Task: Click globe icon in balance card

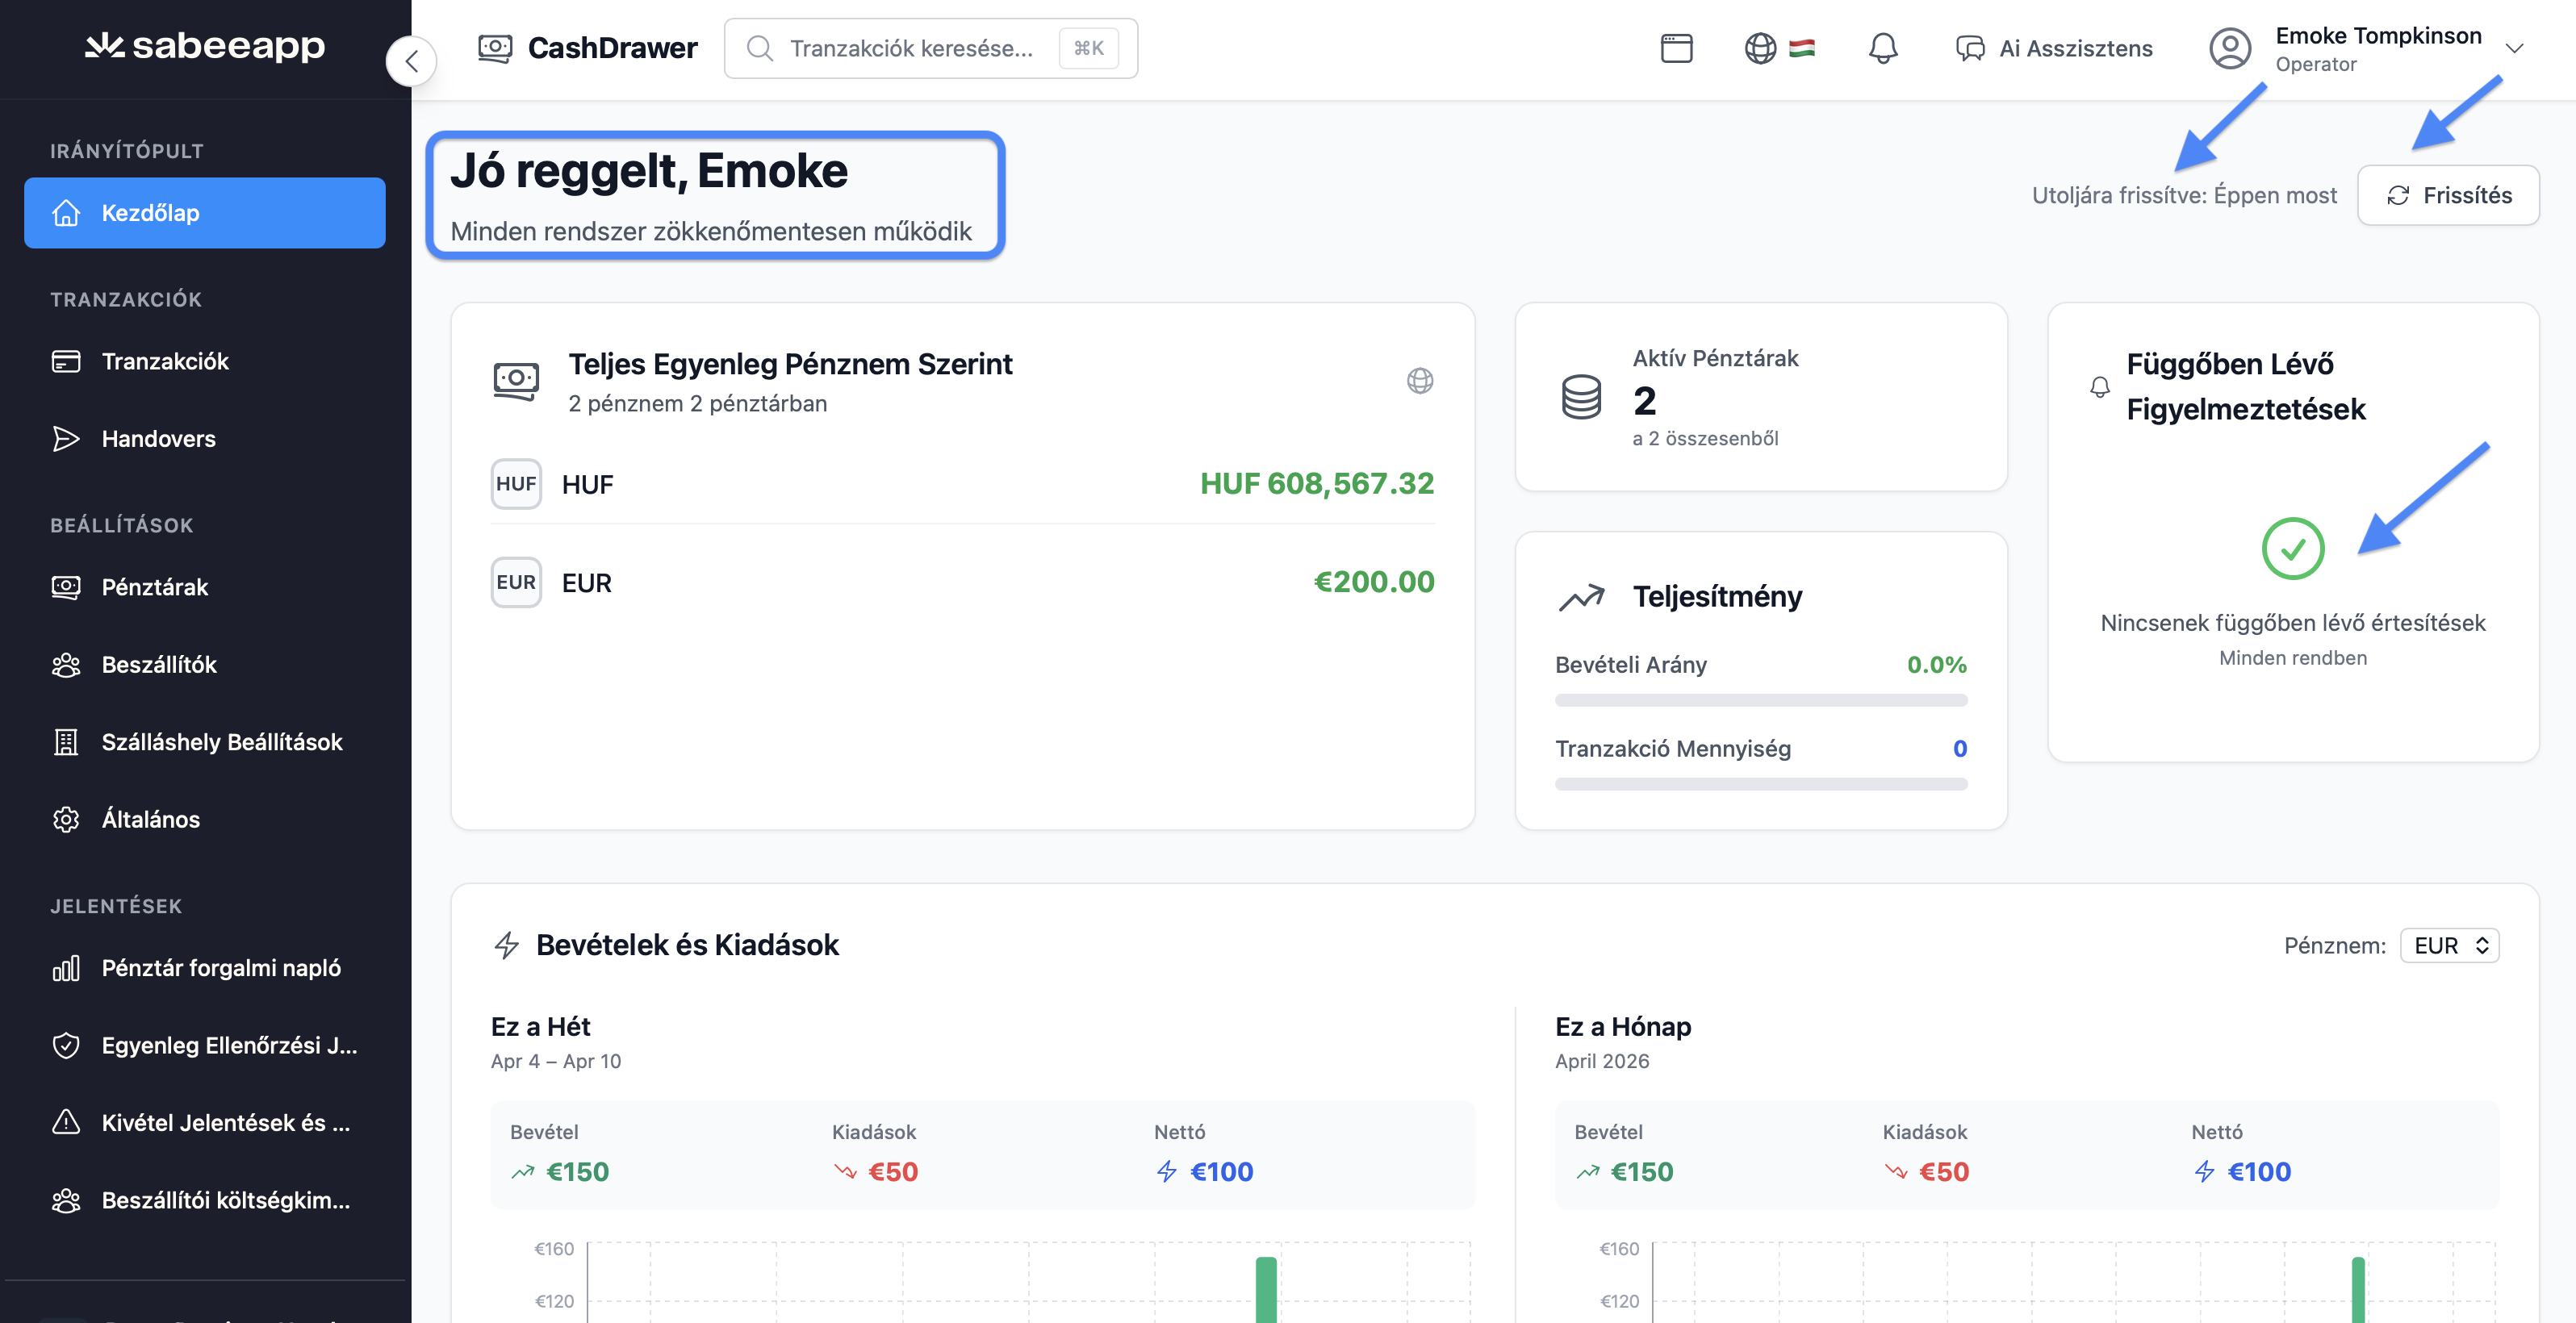Action: 1419,381
